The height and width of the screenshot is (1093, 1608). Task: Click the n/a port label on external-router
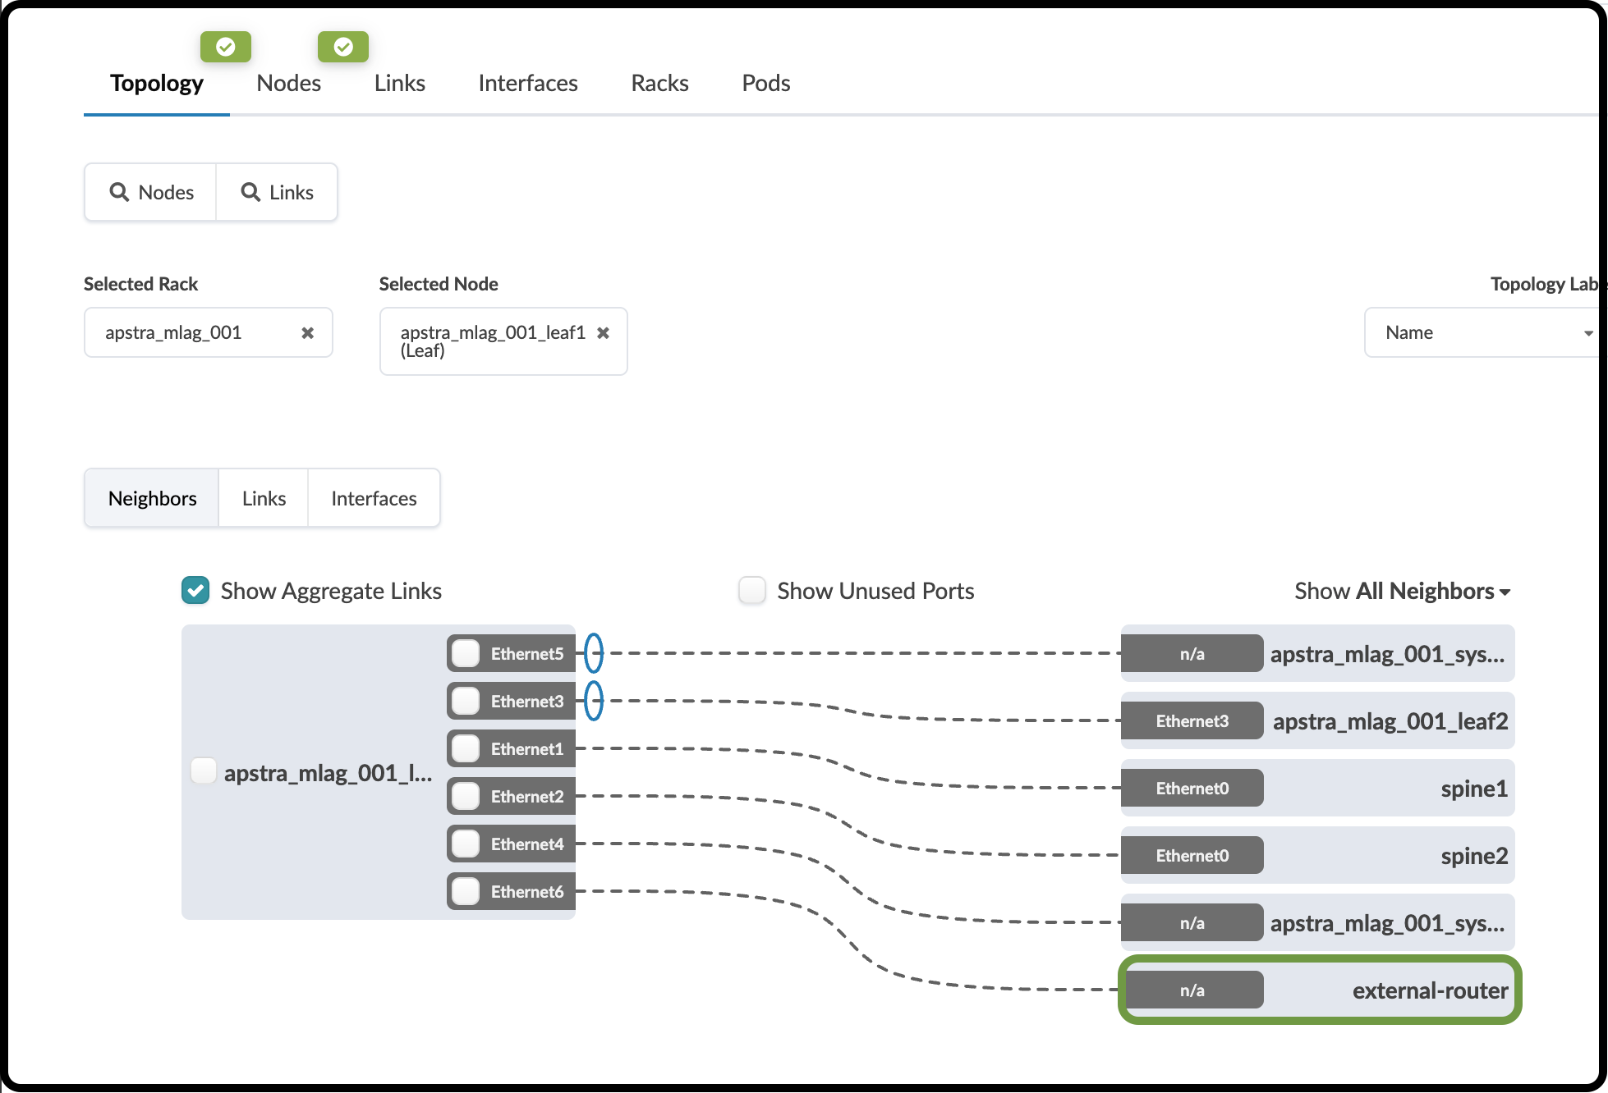pyautogui.click(x=1192, y=990)
